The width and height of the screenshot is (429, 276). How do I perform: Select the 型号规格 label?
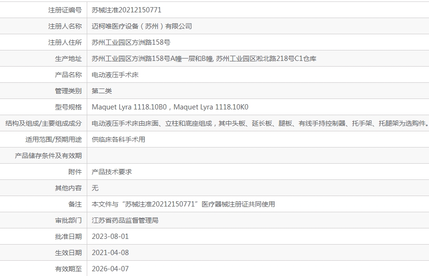[x=68, y=107]
